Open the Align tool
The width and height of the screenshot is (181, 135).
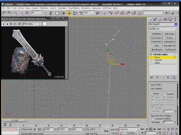[173, 13]
